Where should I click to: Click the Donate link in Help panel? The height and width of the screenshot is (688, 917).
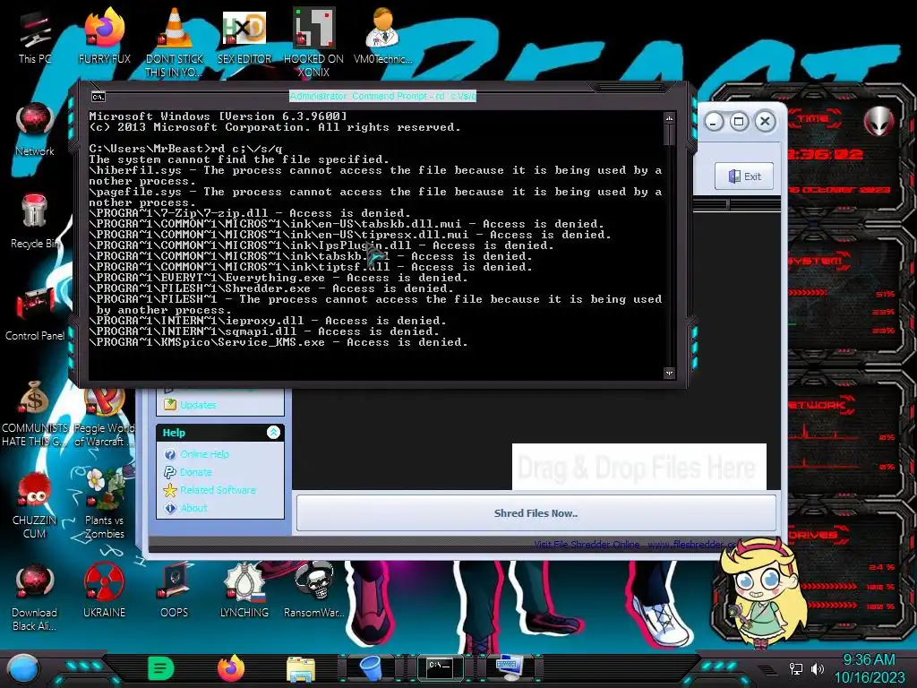pyautogui.click(x=196, y=472)
